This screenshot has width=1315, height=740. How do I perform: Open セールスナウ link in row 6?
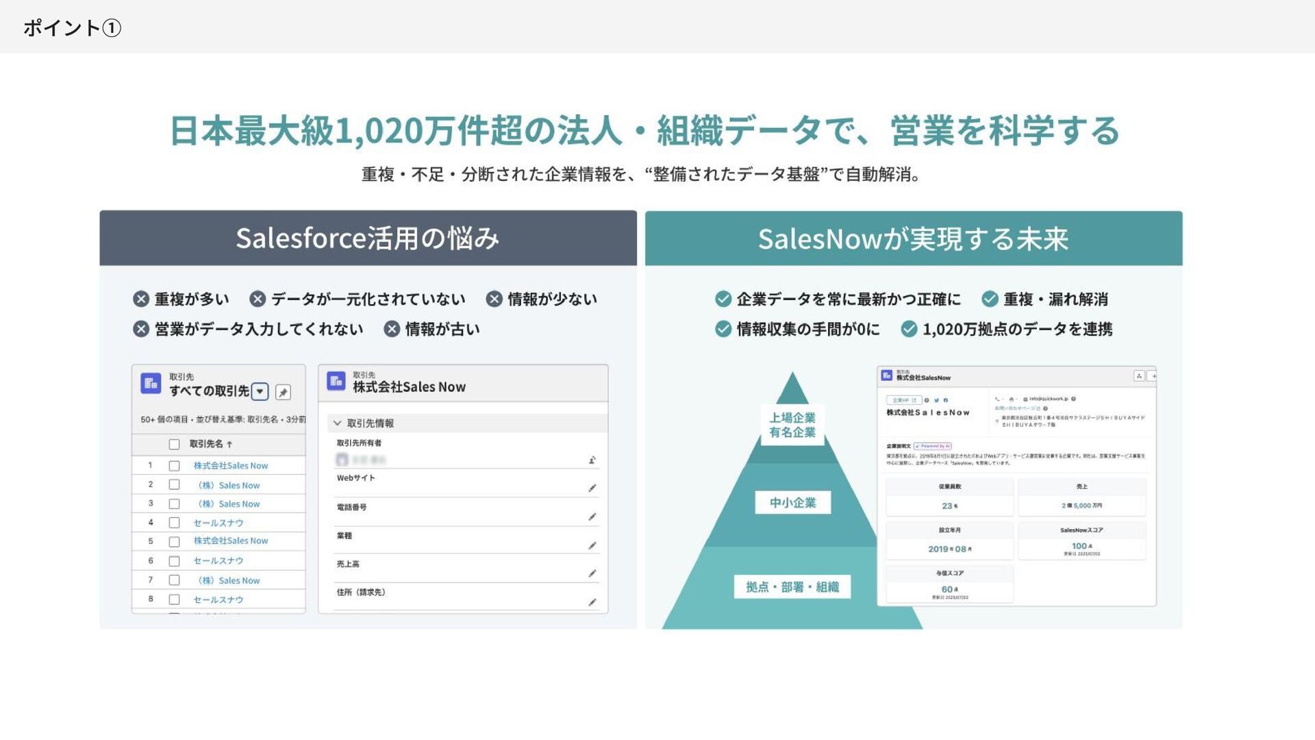218,561
